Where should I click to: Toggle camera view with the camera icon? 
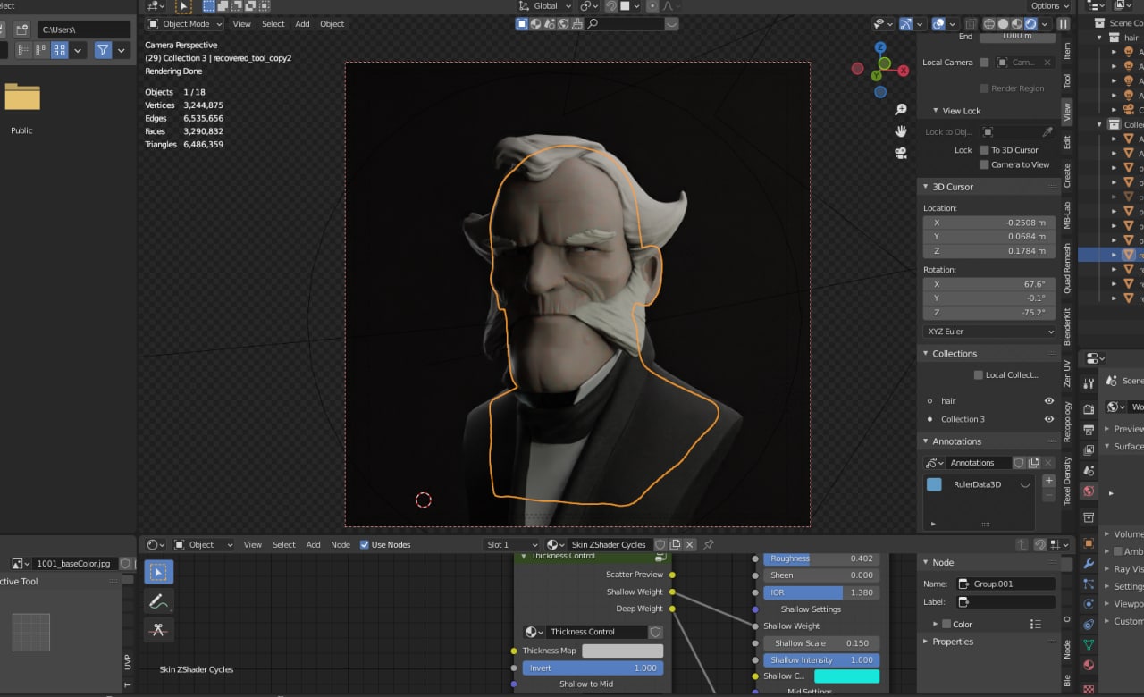pyautogui.click(x=901, y=153)
